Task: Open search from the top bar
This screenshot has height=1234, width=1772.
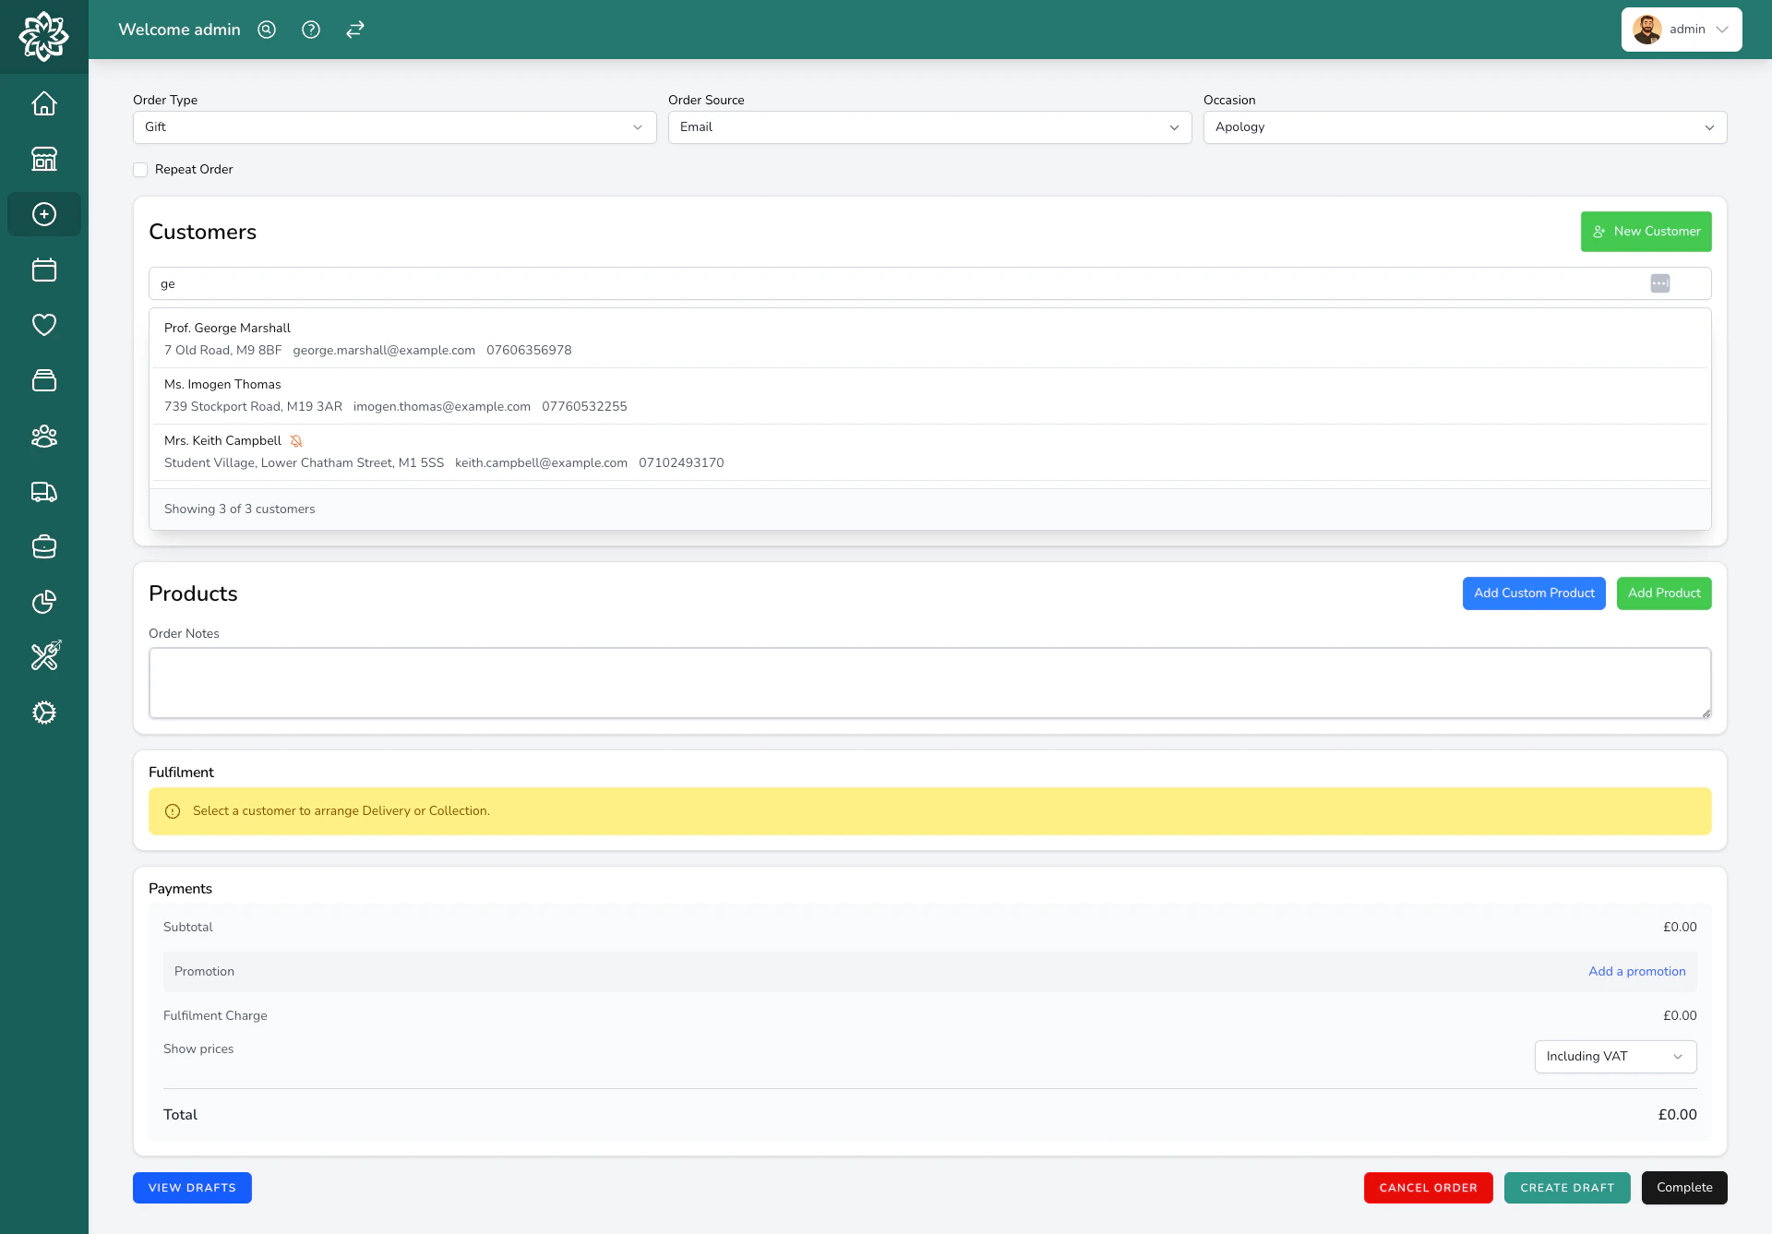Action: tap(266, 30)
